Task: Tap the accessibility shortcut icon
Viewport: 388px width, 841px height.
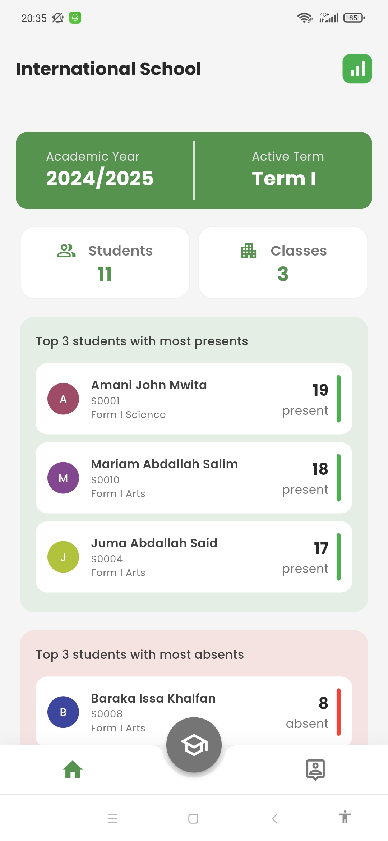Action: pos(345,817)
